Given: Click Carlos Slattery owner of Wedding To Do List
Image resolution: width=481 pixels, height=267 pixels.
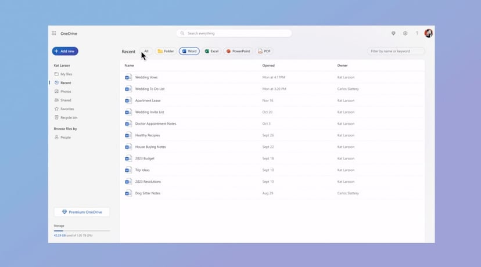Looking at the screenshot, I should coord(348,89).
